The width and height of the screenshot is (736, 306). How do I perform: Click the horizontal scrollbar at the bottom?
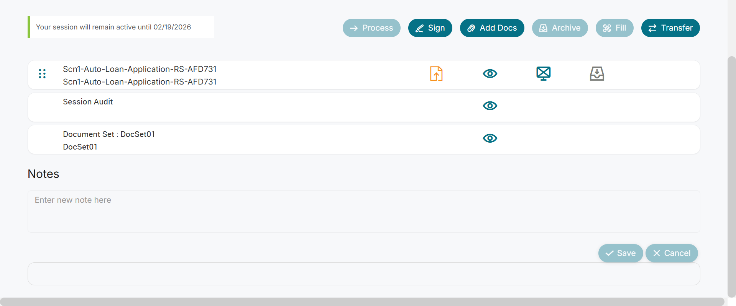[x=362, y=301]
